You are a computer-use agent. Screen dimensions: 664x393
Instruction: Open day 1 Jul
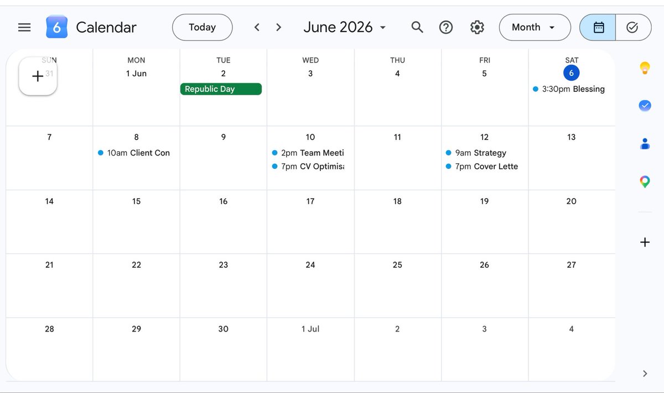coord(310,329)
